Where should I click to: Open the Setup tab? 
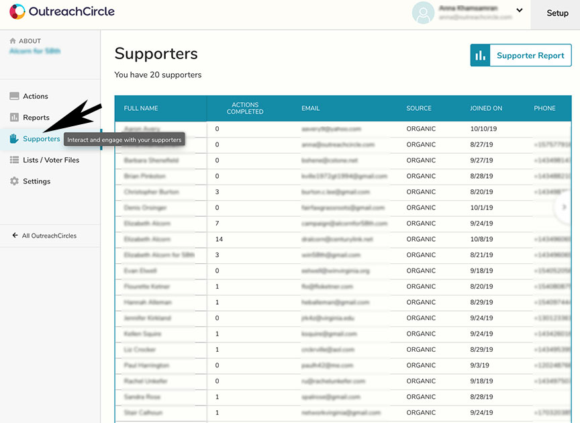click(557, 13)
